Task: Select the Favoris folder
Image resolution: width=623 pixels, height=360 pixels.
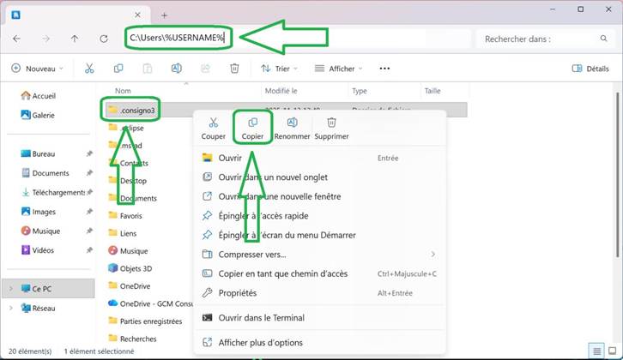Action: click(x=125, y=215)
